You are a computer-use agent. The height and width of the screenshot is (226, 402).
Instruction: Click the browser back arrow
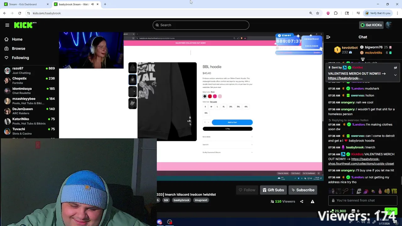click(x=4, y=13)
